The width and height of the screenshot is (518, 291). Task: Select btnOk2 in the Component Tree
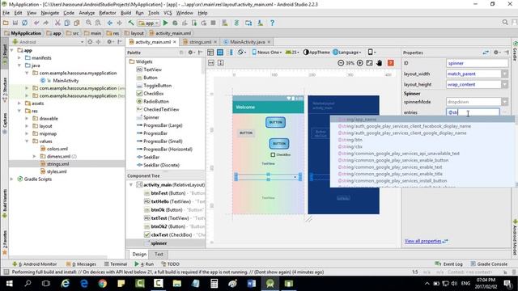[x=175, y=226]
